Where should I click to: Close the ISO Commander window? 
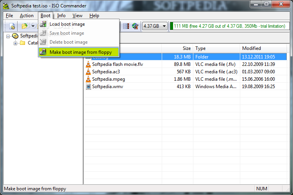pos(281,4)
